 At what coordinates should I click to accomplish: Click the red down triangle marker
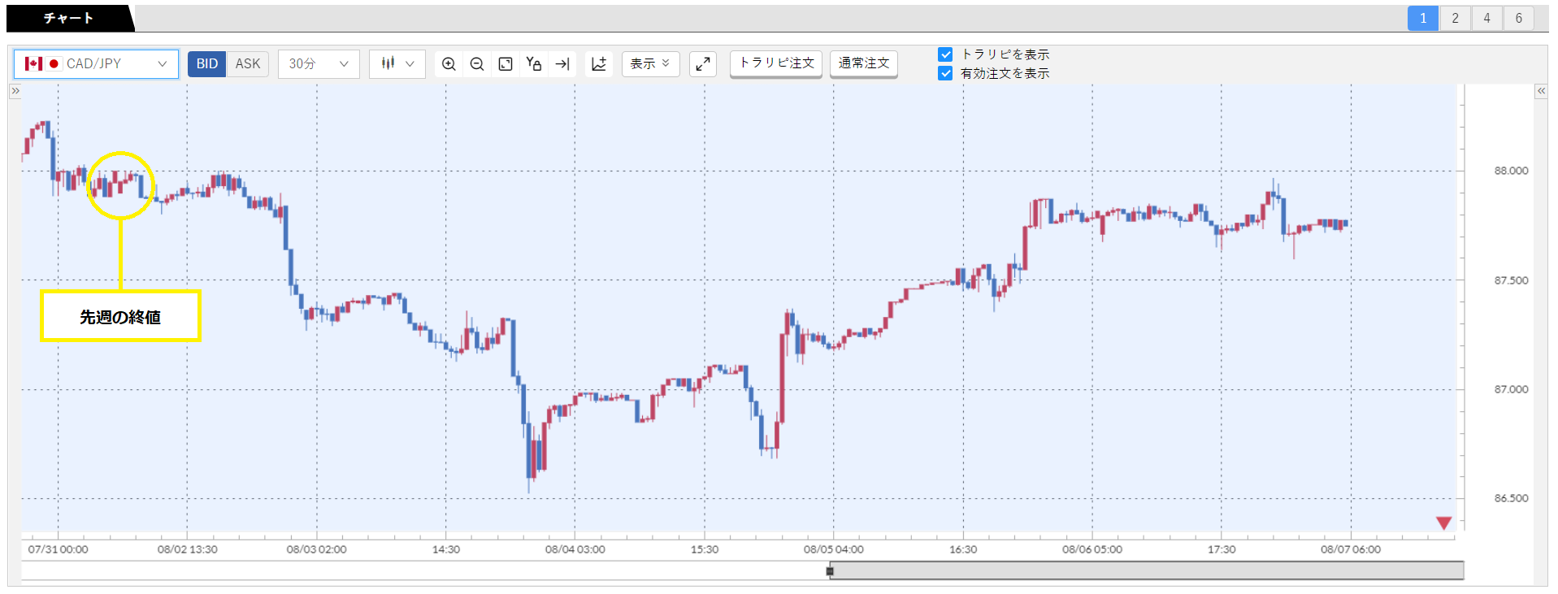[1443, 522]
